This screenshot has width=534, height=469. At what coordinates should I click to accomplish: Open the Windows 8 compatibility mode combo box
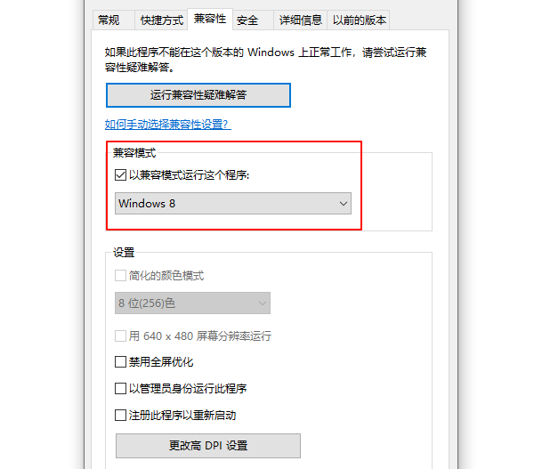coord(233,203)
